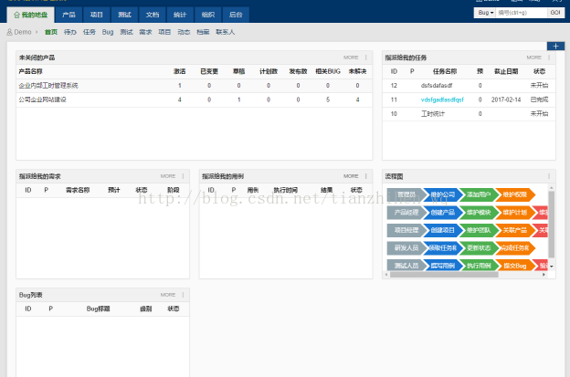Click the 编号(ctrl+g) search field

[x=522, y=13]
